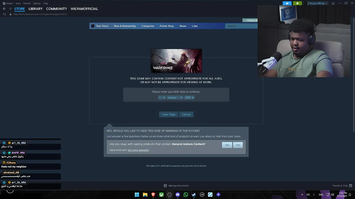The image size is (355, 199).
Task: Expand the WilyamOfficial account dropdown
Action: coord(318,3)
